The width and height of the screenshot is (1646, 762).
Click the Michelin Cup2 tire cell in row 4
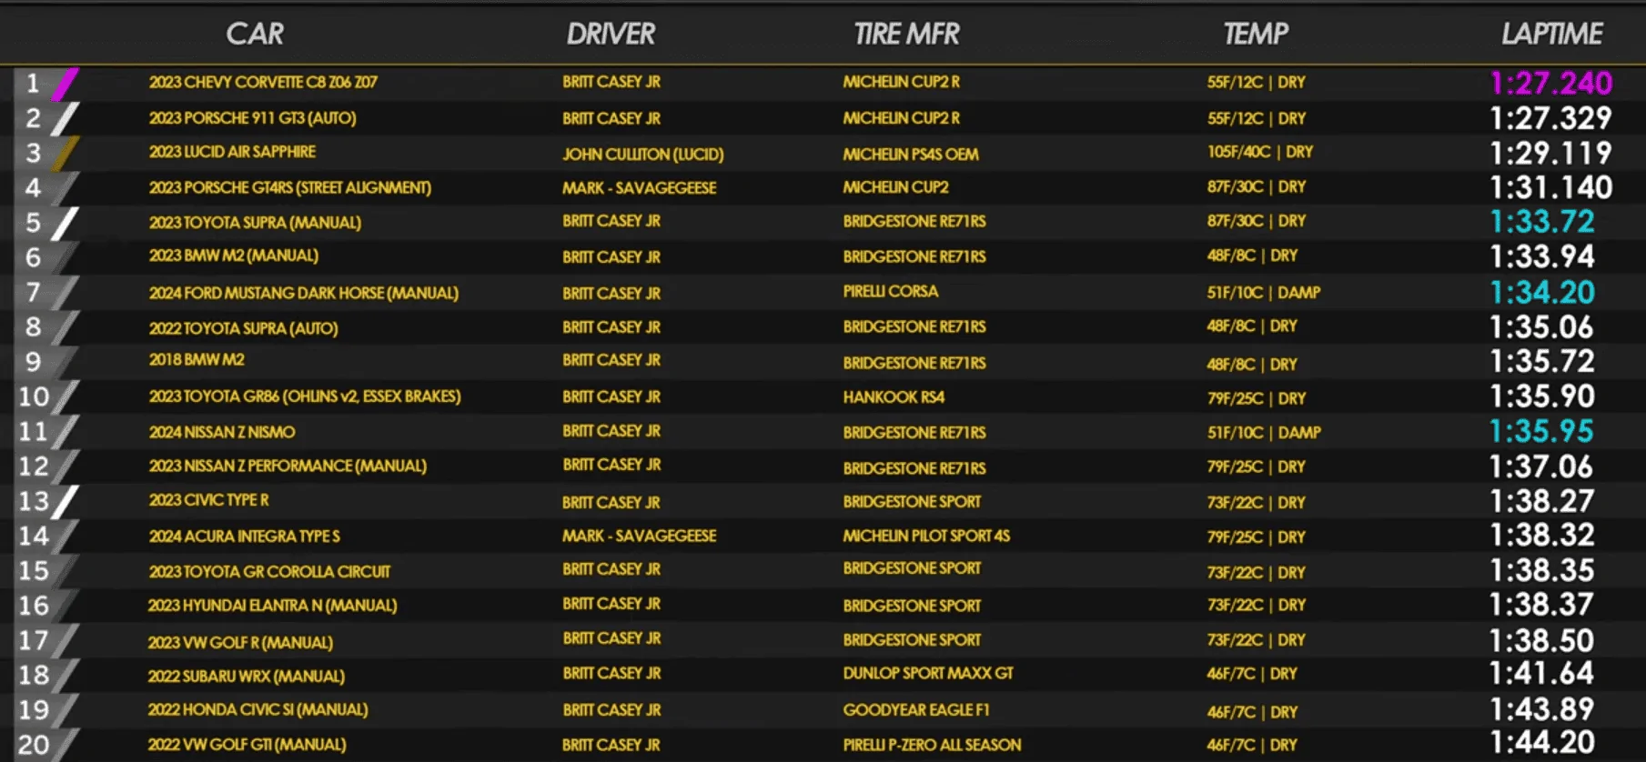click(895, 187)
